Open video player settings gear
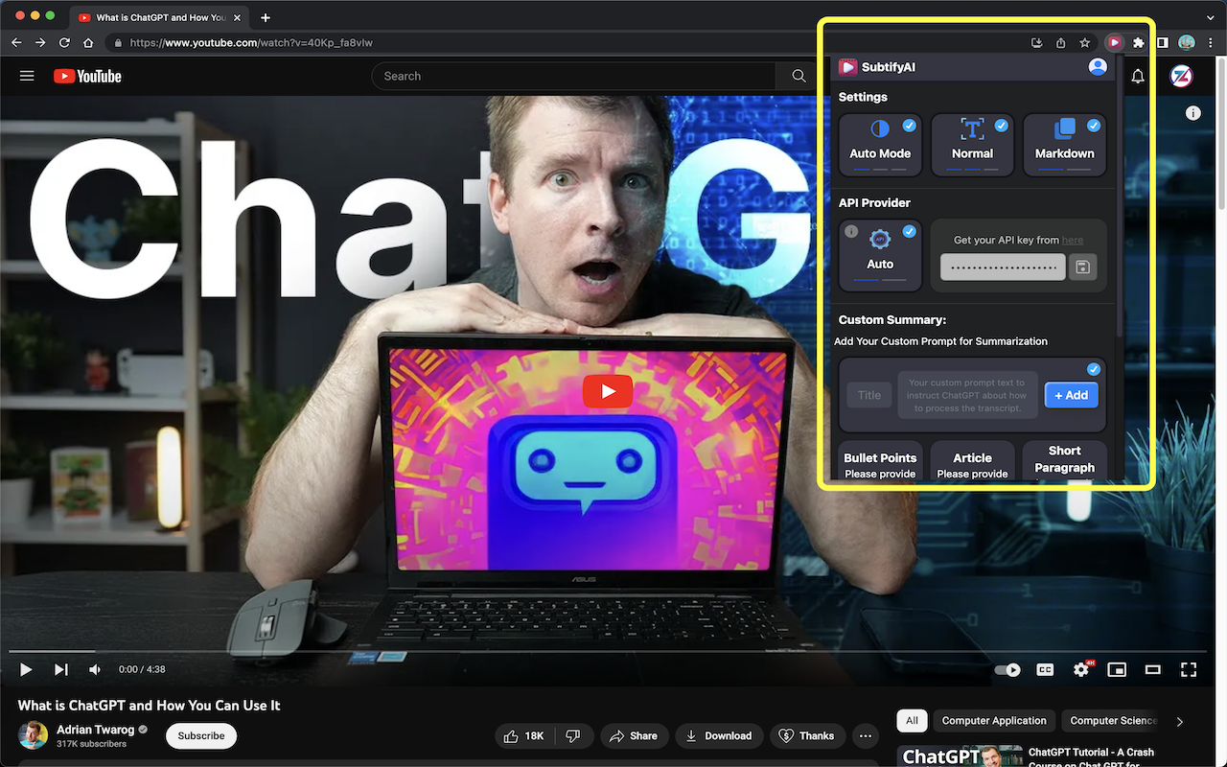1227x767 pixels. click(x=1081, y=669)
